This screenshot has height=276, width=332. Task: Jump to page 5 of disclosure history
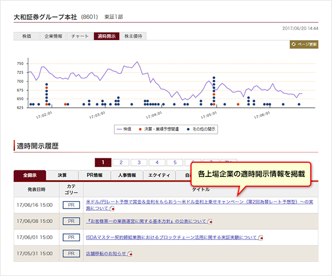click(175, 162)
